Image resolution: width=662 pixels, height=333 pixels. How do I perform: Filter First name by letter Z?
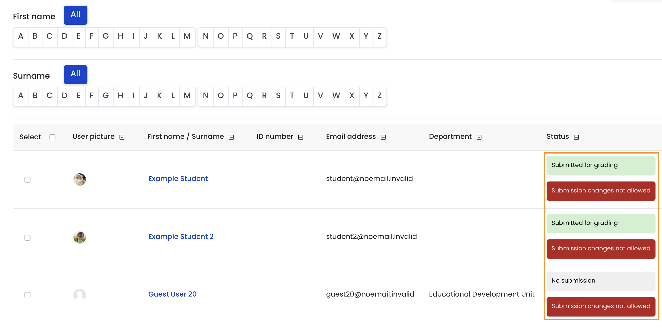[x=379, y=37]
